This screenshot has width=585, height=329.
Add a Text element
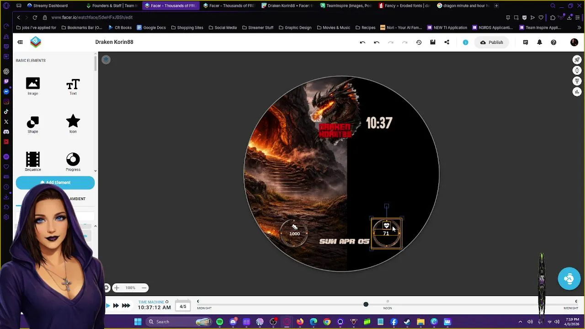[x=73, y=86]
